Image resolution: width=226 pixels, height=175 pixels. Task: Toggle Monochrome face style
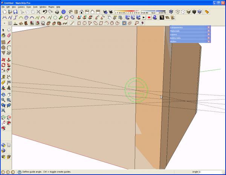[x=200, y=12]
